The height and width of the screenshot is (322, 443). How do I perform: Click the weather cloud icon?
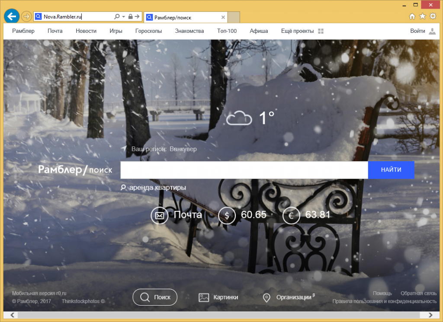pos(239,118)
